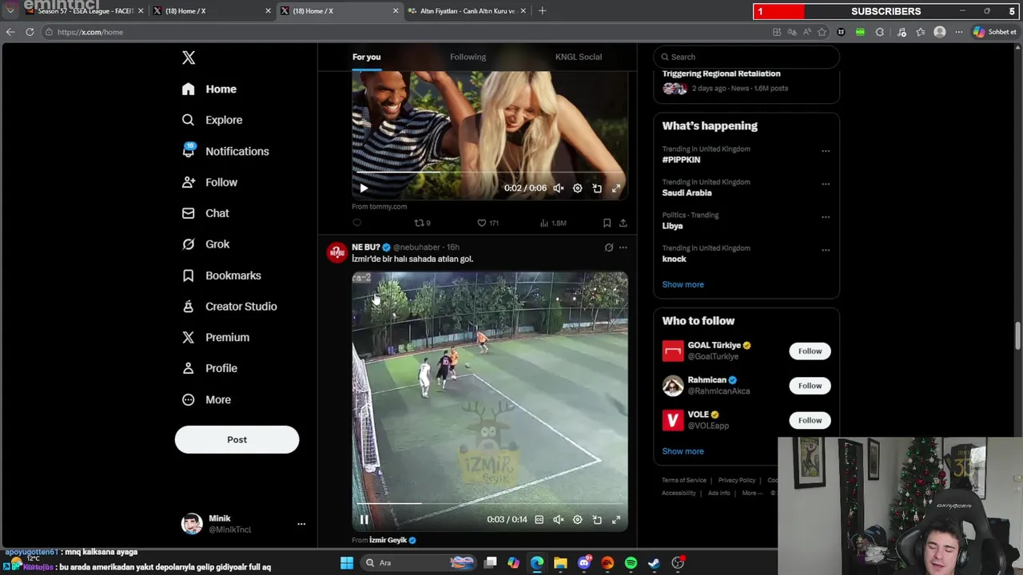Open settings gear on tommy.com video
1023x575 pixels.
pyautogui.click(x=577, y=188)
